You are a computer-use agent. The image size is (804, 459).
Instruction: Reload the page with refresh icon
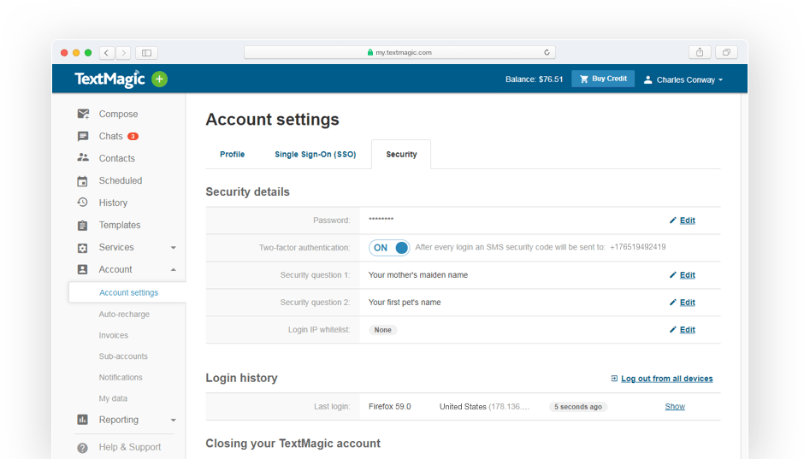pos(547,52)
